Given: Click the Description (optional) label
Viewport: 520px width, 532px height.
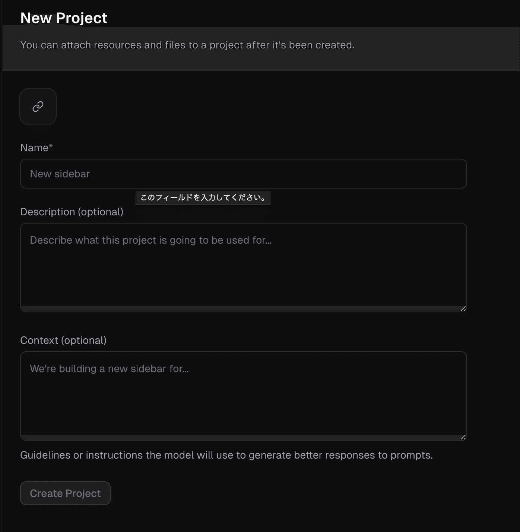Looking at the screenshot, I should (x=72, y=212).
